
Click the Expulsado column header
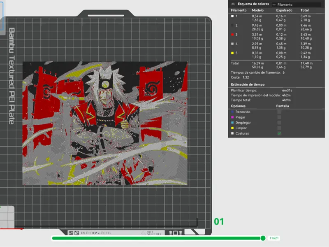284,10
